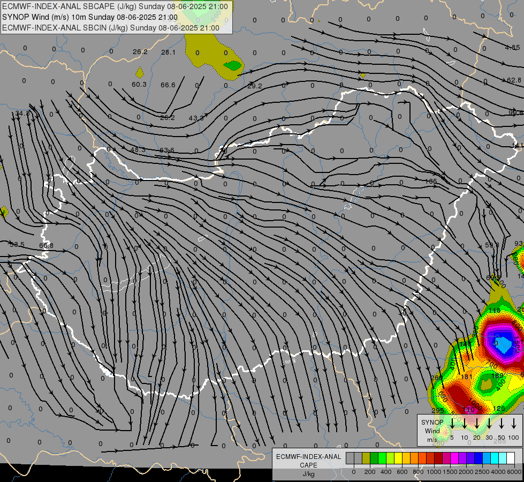This screenshot has width=524, height=482.
Task: Click the 2000 label in CAPE legend
Action: tap(466, 472)
